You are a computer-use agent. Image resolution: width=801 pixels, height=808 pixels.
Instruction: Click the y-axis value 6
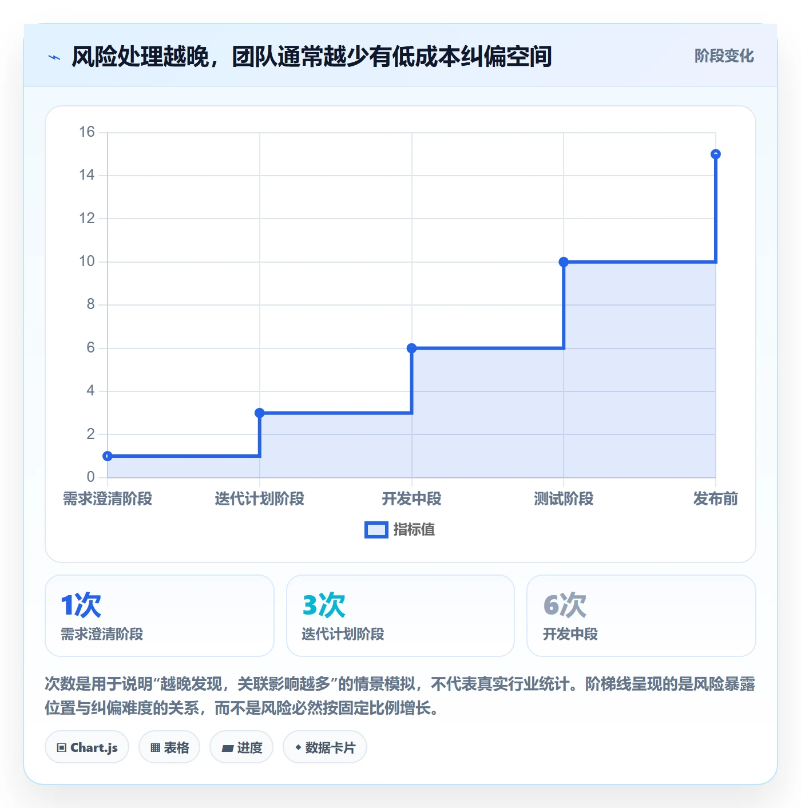(91, 347)
